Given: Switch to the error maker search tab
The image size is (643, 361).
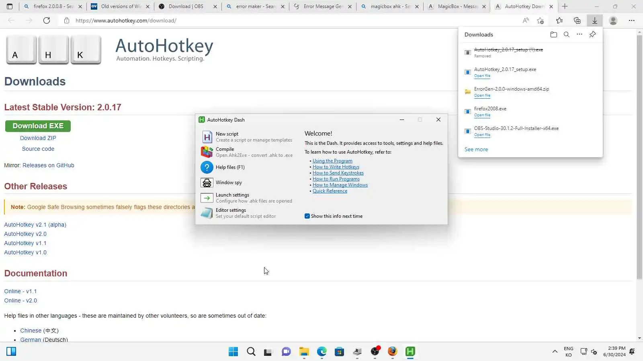Looking at the screenshot, I should click(x=255, y=6).
